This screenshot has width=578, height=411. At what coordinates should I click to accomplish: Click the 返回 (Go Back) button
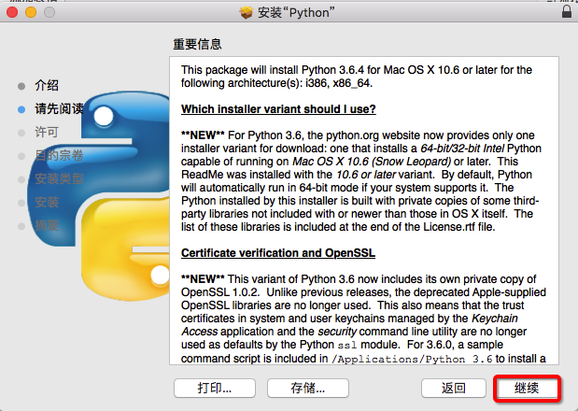pyautogui.click(x=454, y=389)
